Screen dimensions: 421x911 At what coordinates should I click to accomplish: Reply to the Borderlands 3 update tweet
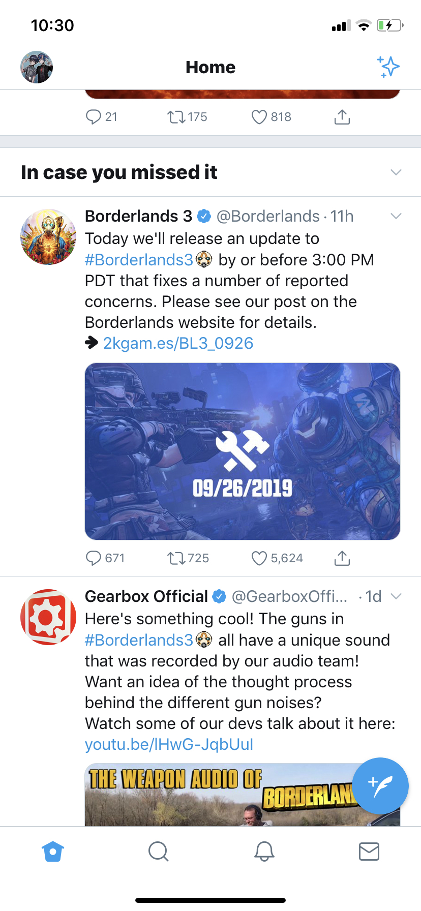94,558
